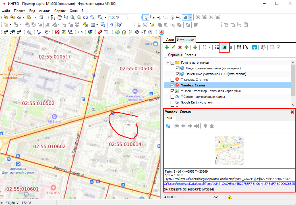
Task: Select the Google Earth - спутник row
Action: pyautogui.click(x=227, y=102)
